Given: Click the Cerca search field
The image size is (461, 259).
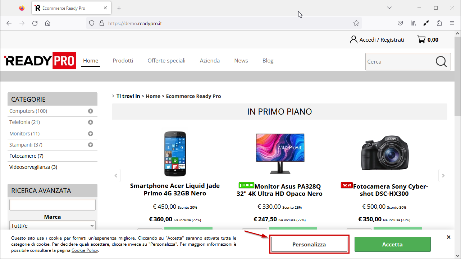Looking at the screenshot, I should (399, 61).
